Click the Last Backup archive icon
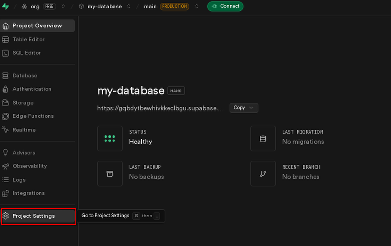Screen dimensions: 391x246 [x=110, y=174]
